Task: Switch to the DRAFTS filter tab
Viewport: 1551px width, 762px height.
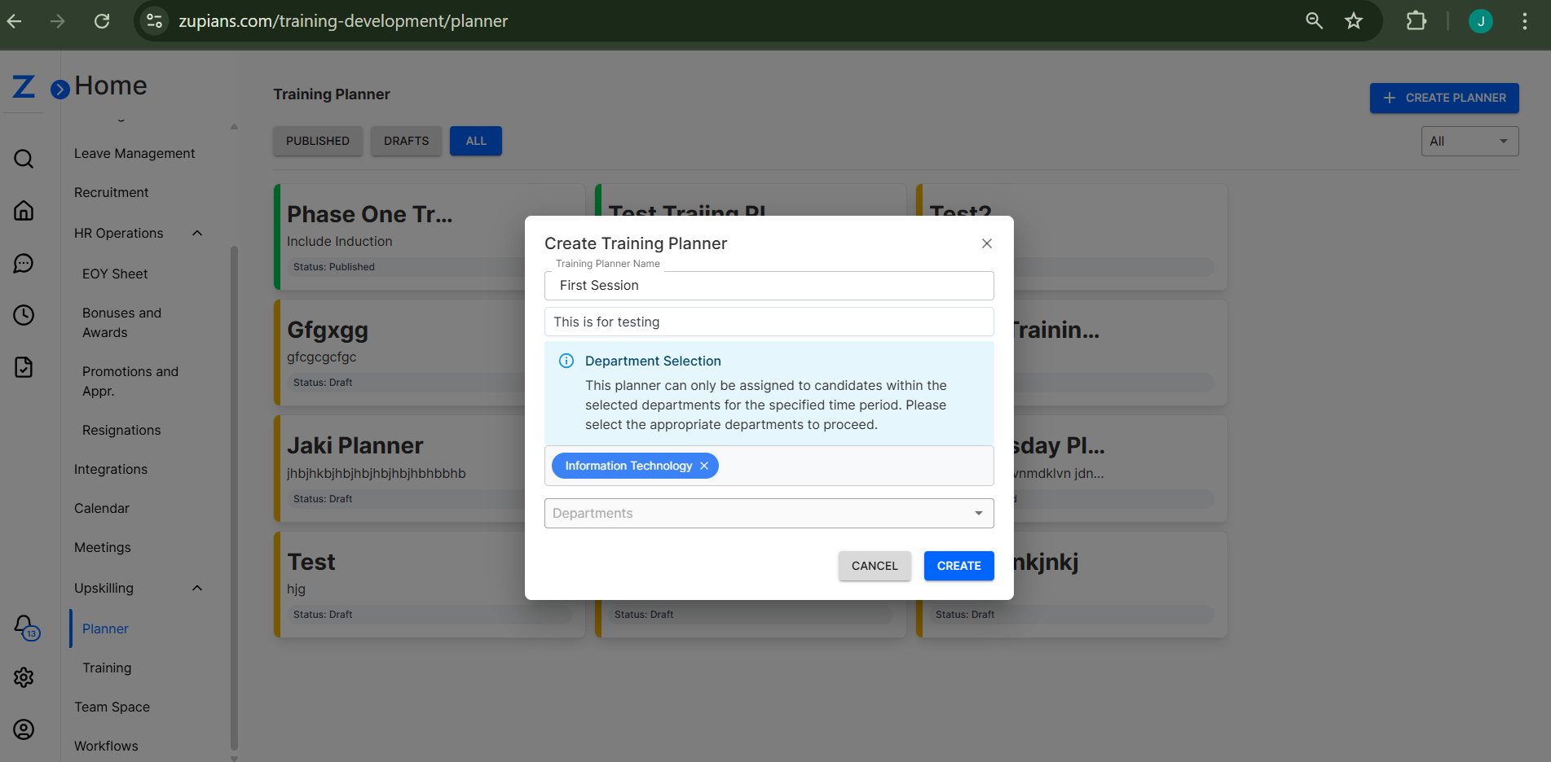Action: click(405, 140)
